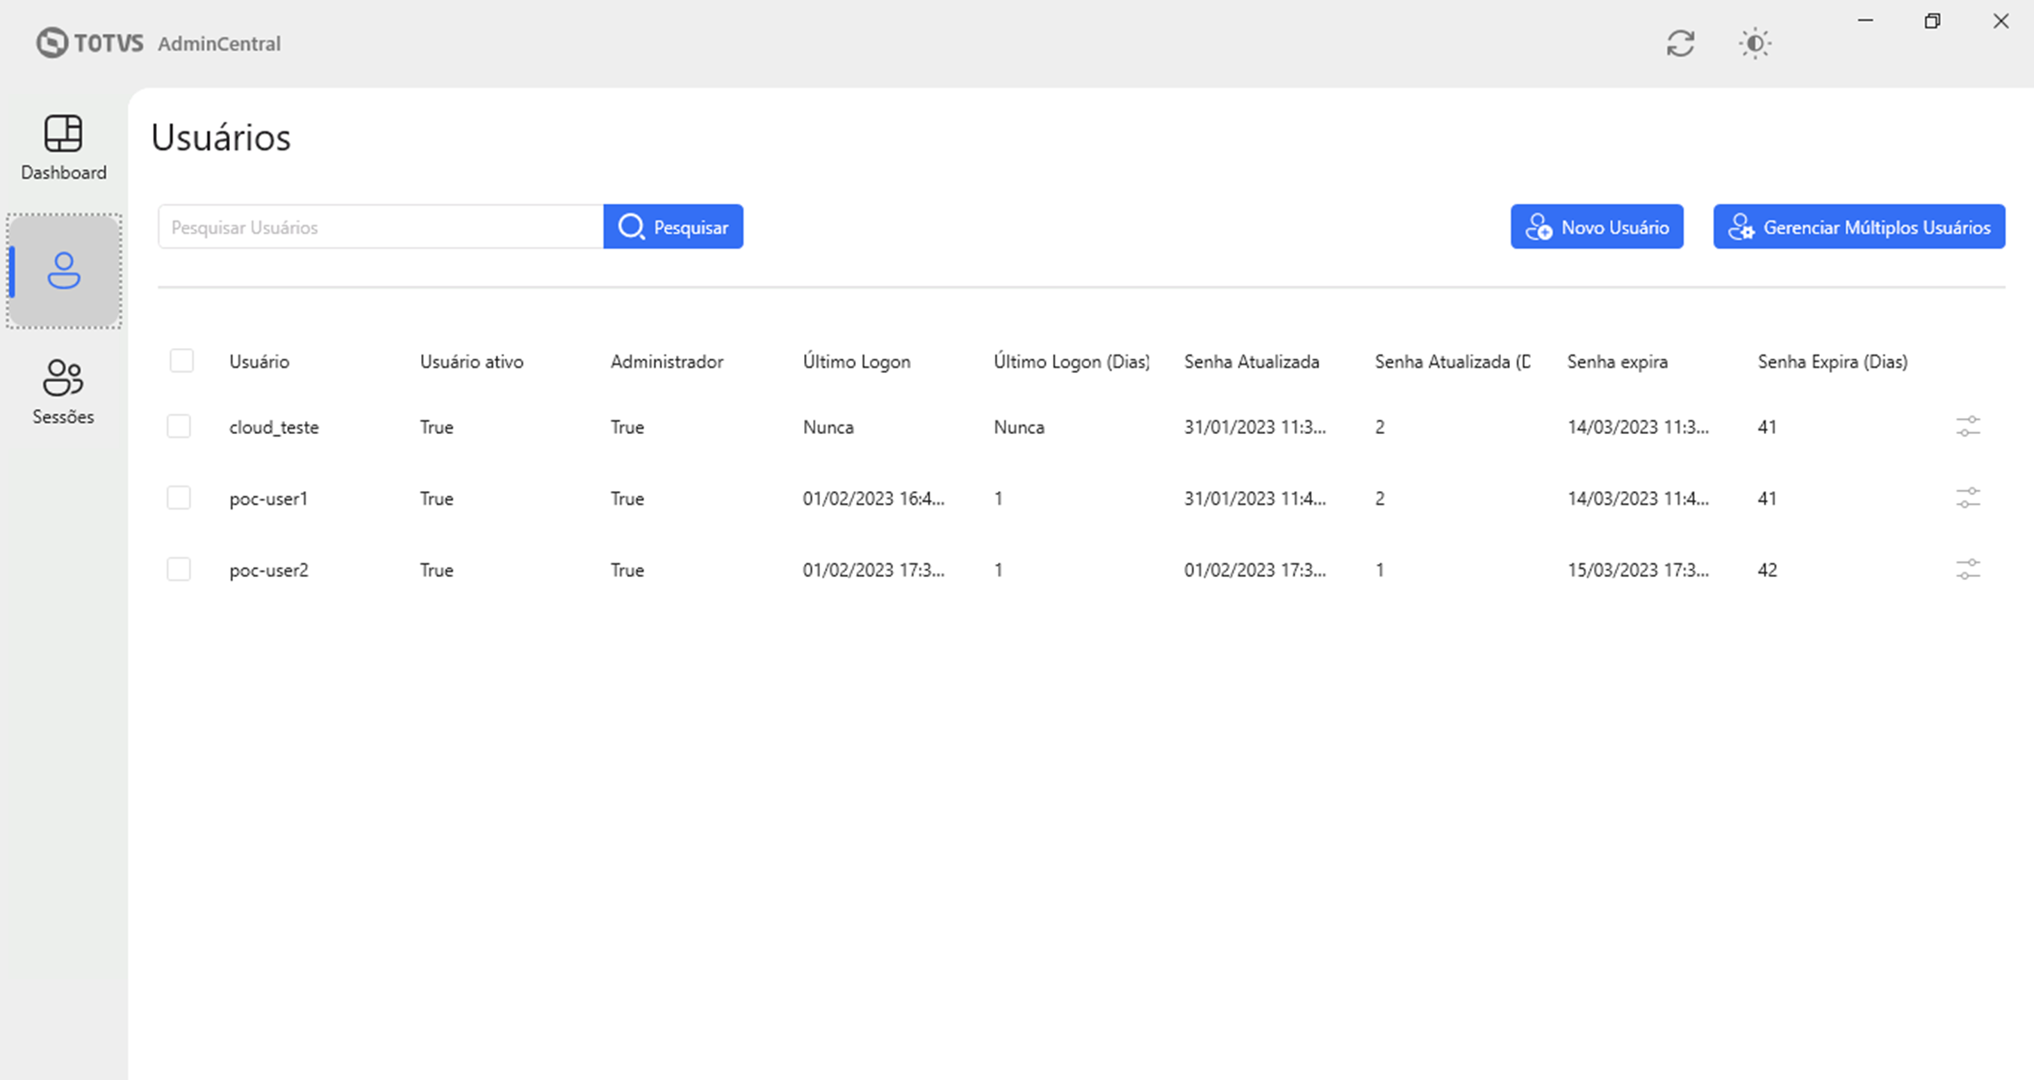
Task: Open settings sliders icon for poc-user2
Action: pos(1968,570)
